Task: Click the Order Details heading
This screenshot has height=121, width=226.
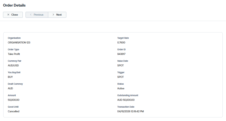Action: [x=14, y=5]
